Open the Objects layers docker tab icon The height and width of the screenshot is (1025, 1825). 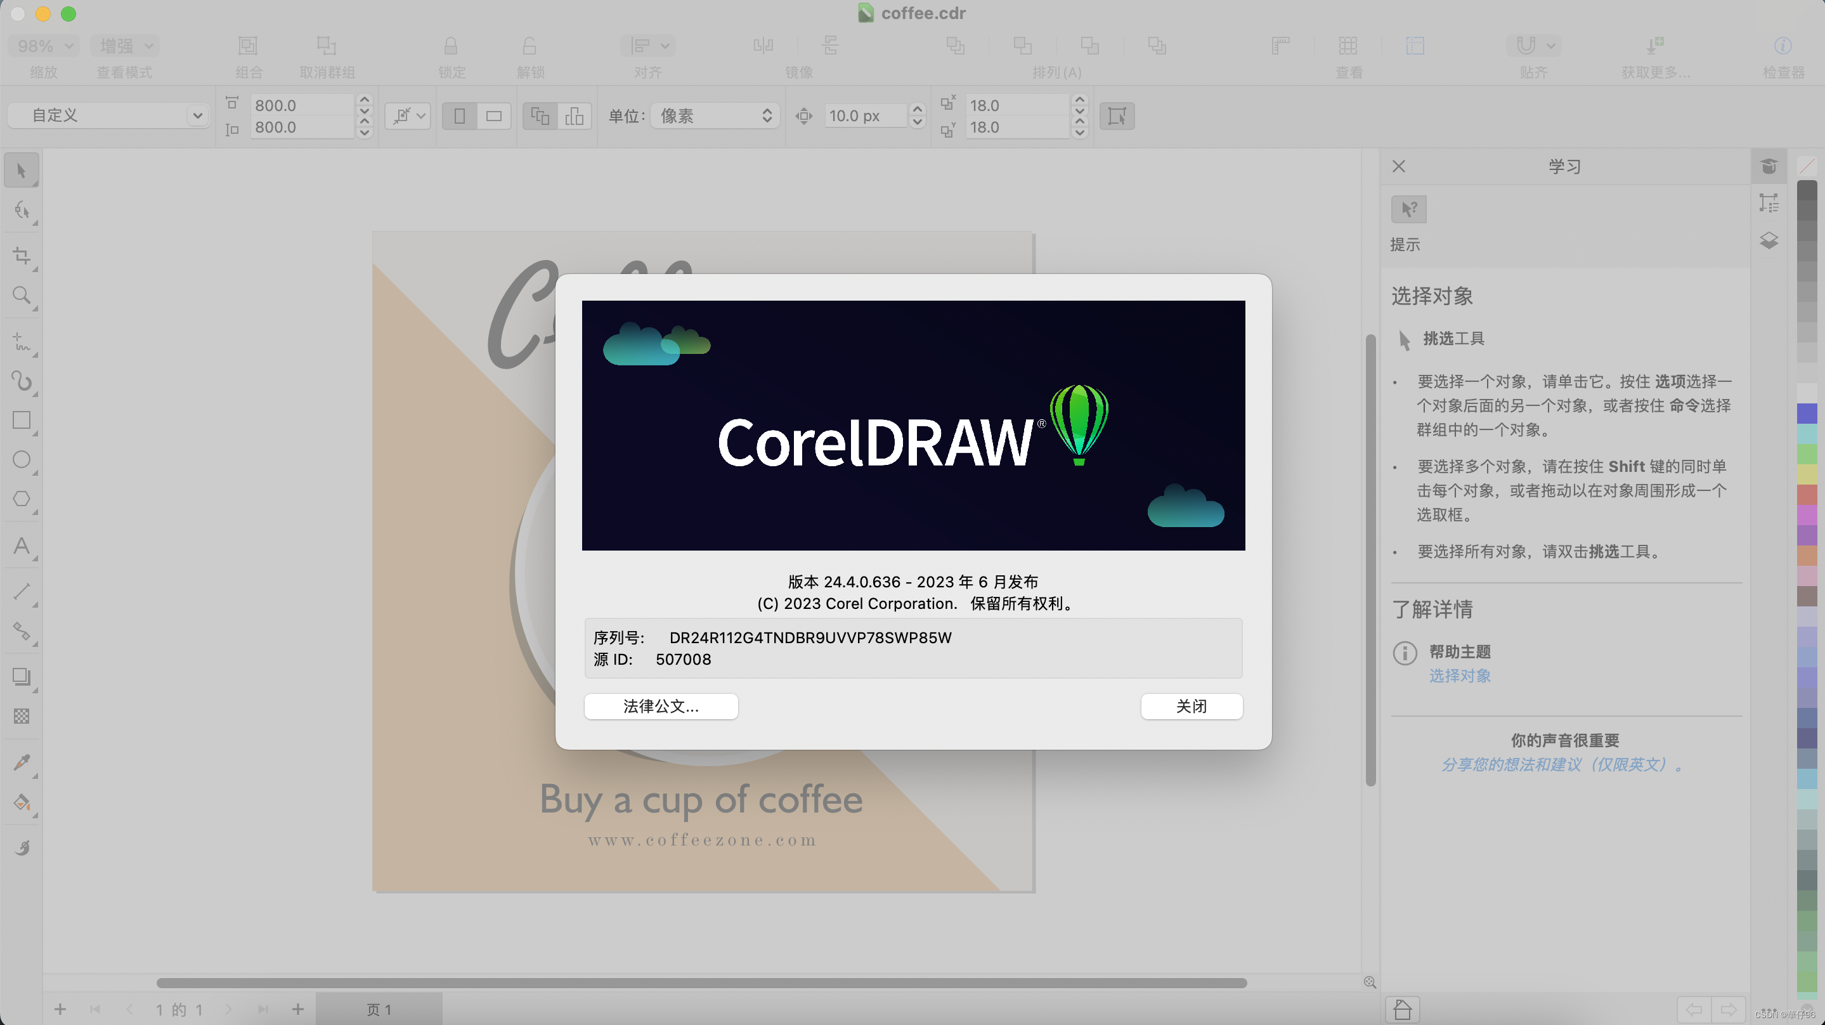click(1769, 241)
